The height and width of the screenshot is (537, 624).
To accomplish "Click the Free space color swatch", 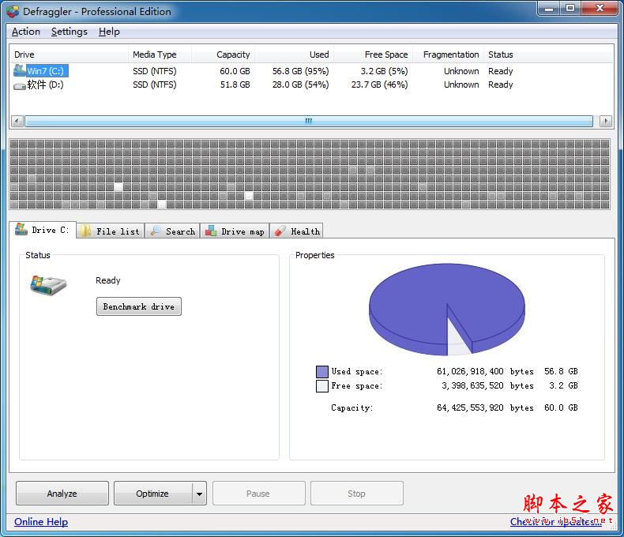I will coord(322,386).
